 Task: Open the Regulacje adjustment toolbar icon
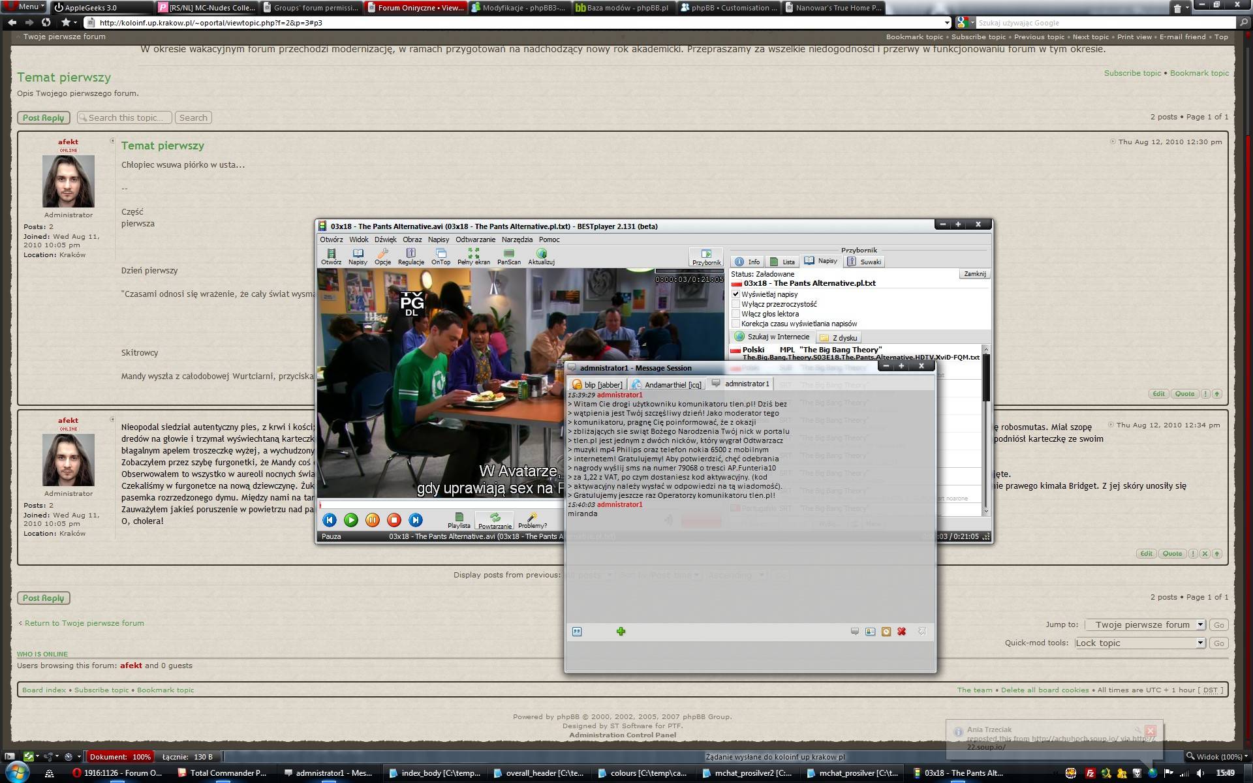coord(410,256)
